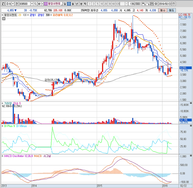193x188 pixels.
Task: Click the 매수 buy button
Action: tap(163, 10)
